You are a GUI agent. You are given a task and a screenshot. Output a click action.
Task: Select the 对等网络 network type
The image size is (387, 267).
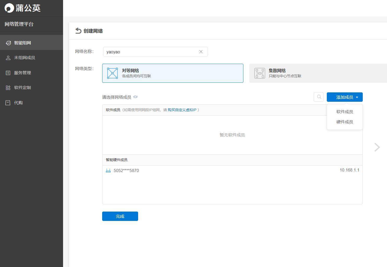tap(173, 73)
